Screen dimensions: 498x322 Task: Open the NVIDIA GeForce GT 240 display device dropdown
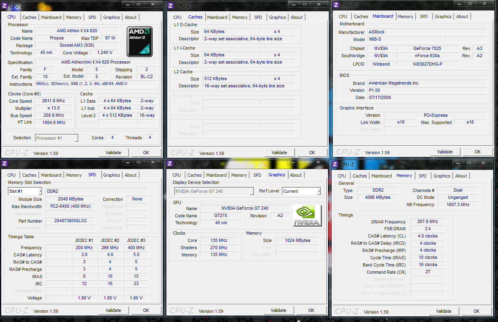pos(214,191)
